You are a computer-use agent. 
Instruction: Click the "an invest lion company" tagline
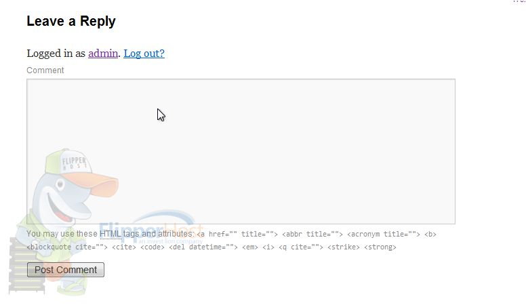(x=170, y=241)
